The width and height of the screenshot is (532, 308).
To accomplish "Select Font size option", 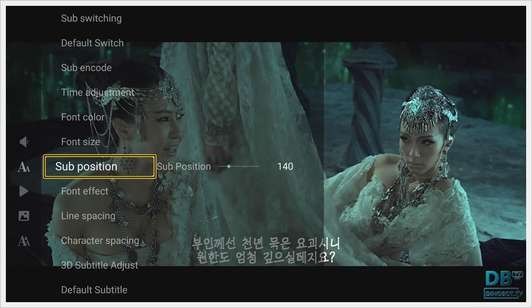I will pyautogui.click(x=80, y=142).
